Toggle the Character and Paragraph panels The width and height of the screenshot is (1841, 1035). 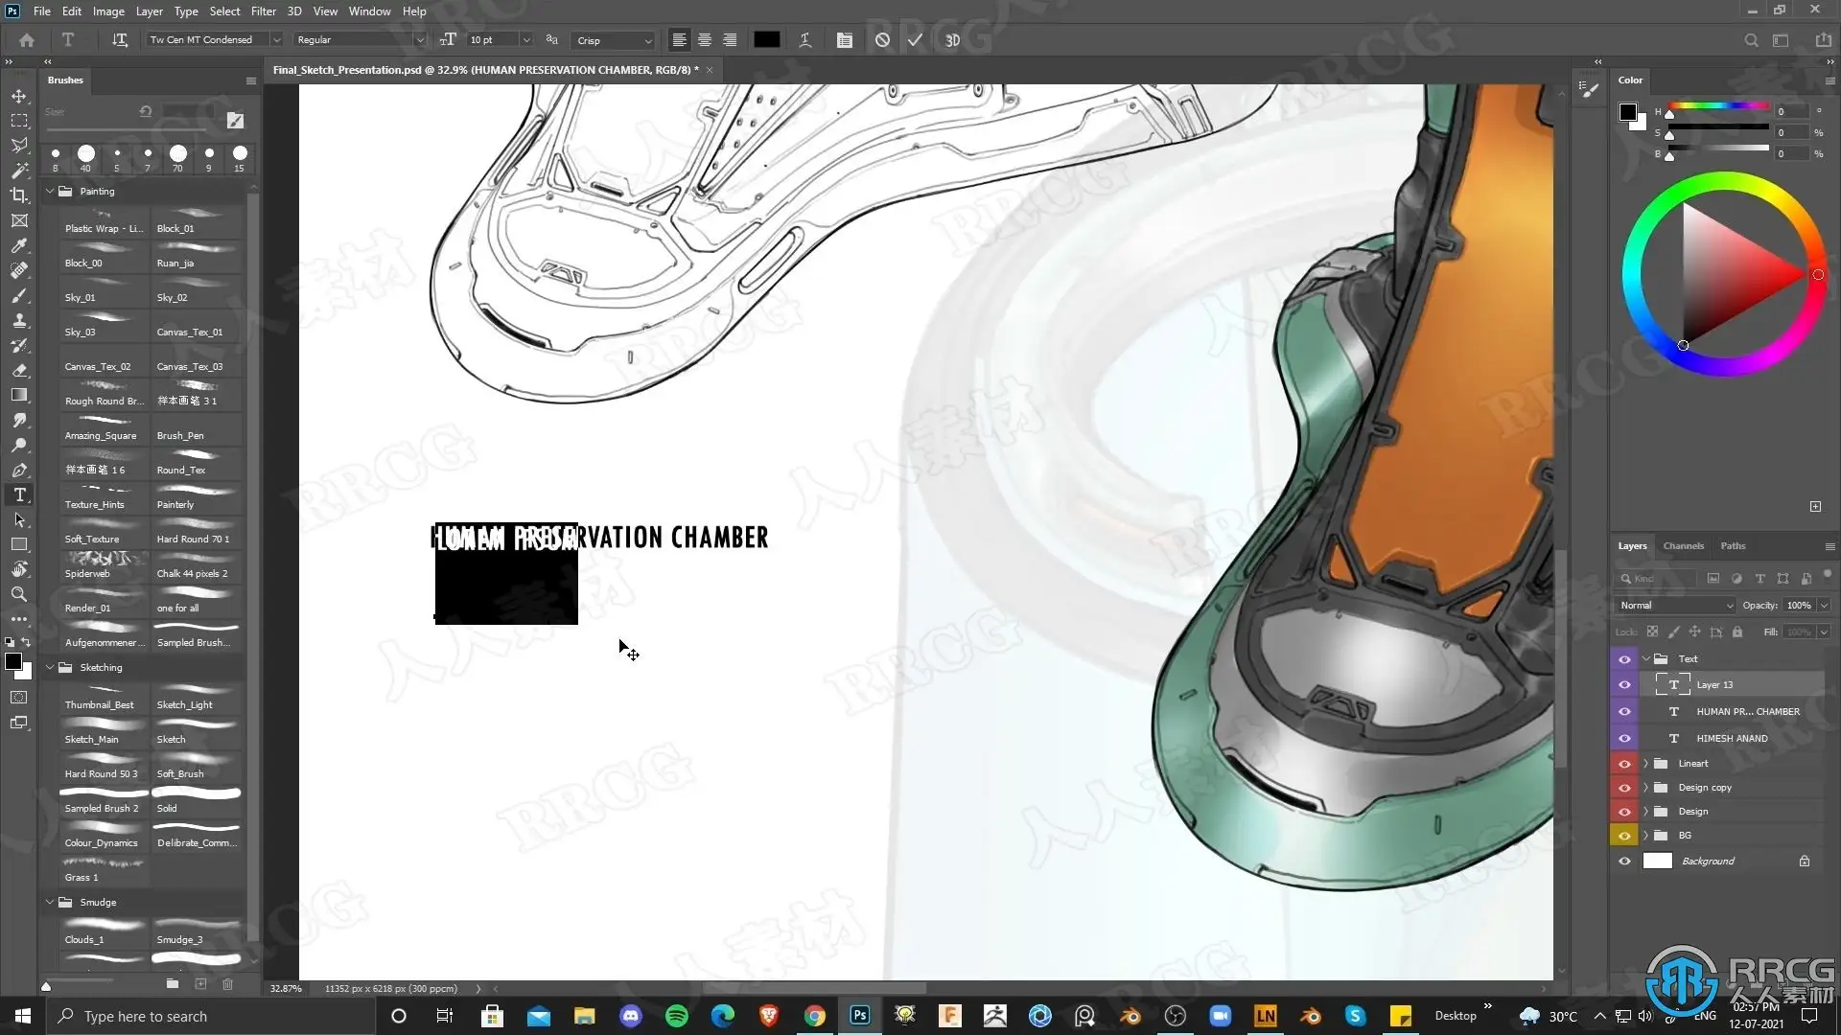pos(844,40)
